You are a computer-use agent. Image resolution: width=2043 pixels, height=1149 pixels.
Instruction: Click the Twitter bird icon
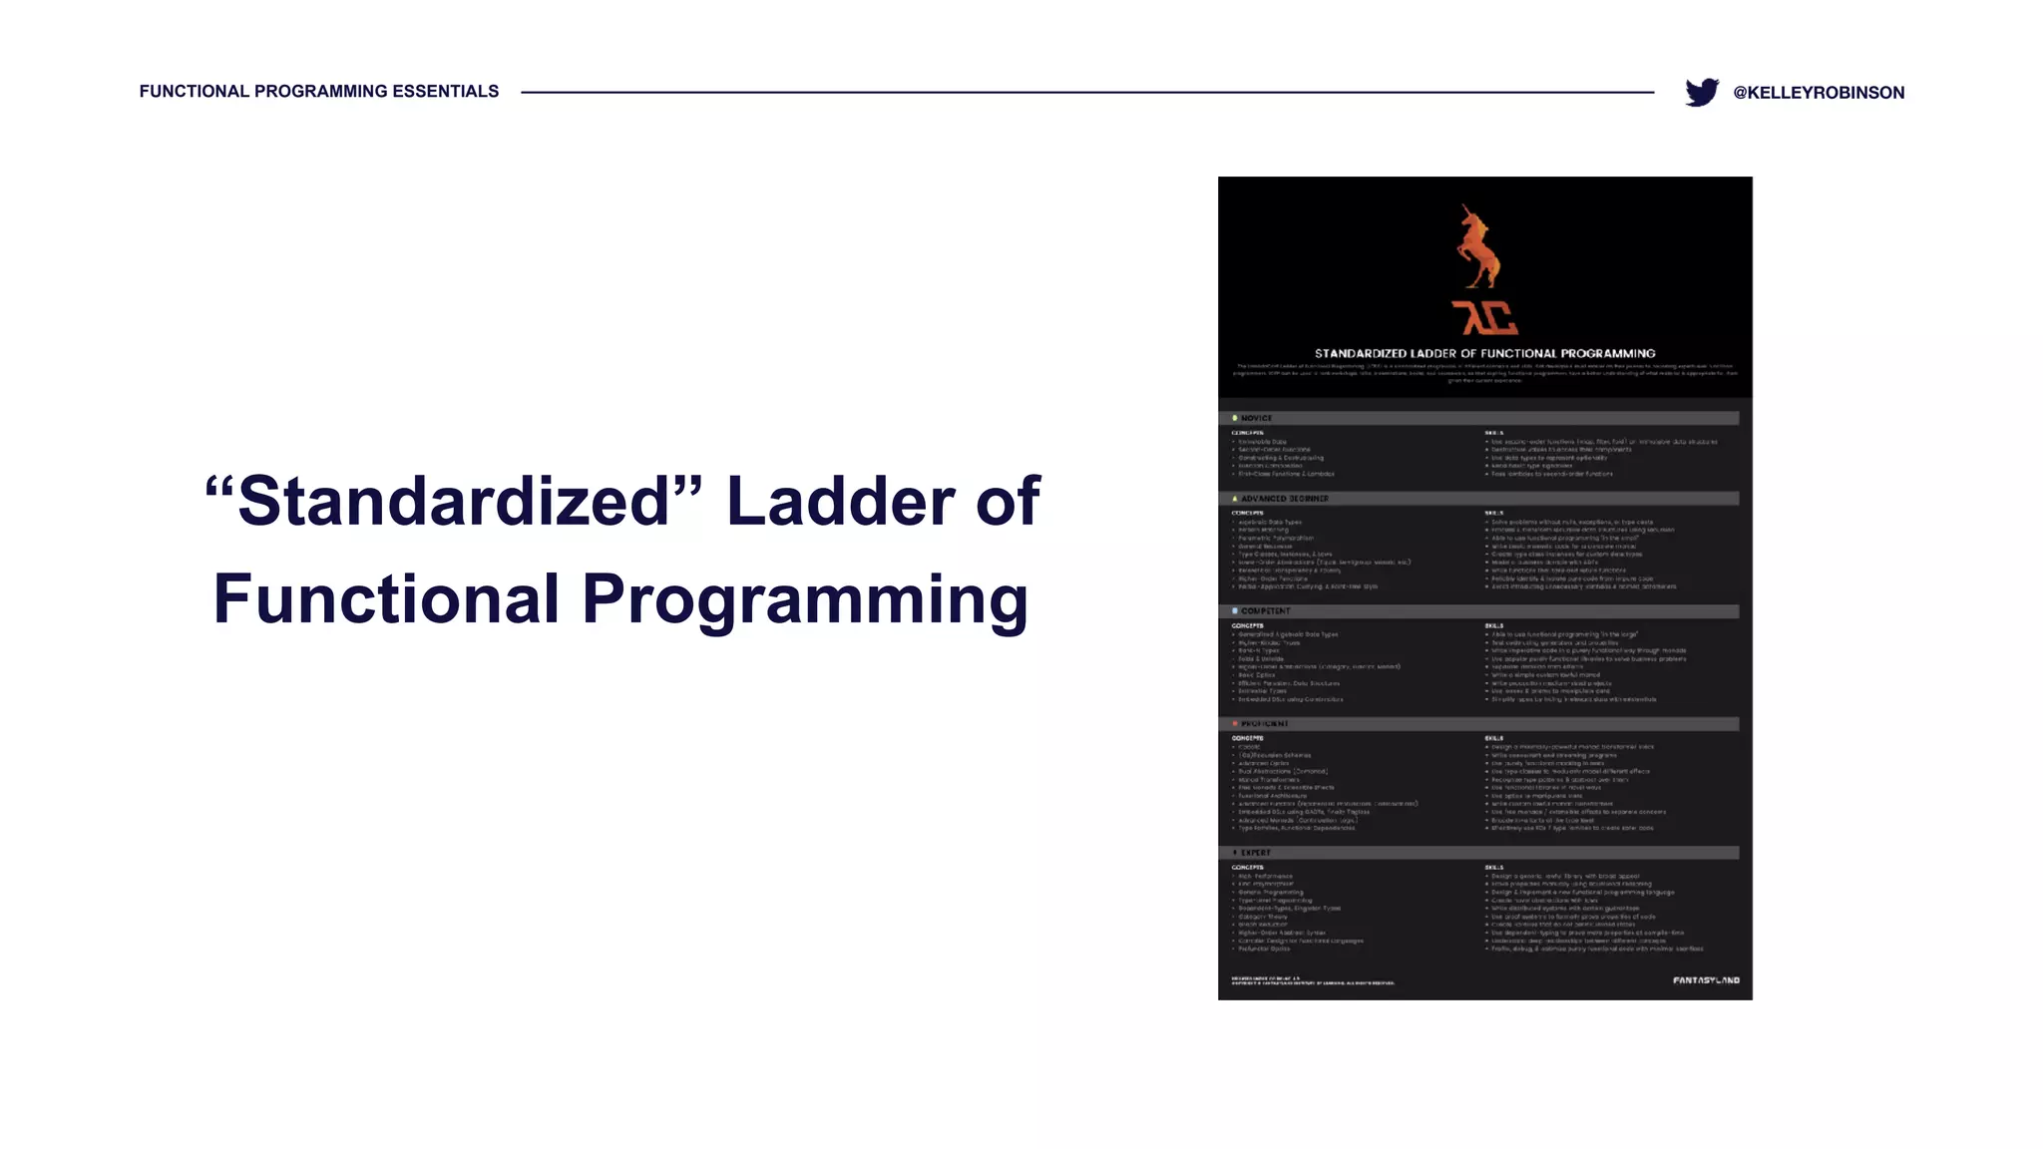1702,92
